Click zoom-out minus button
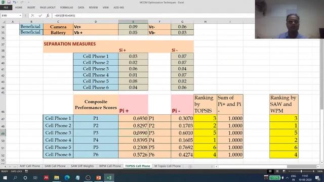Image resolution: width=324 pixels, height=182 pixels. click(289, 171)
